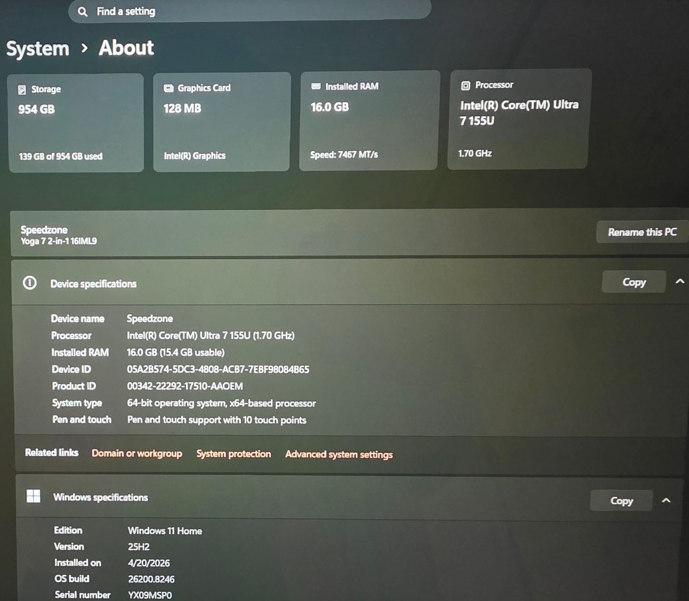Image resolution: width=689 pixels, height=601 pixels.
Task: Open the Storage 954 GB card
Action: (x=76, y=123)
